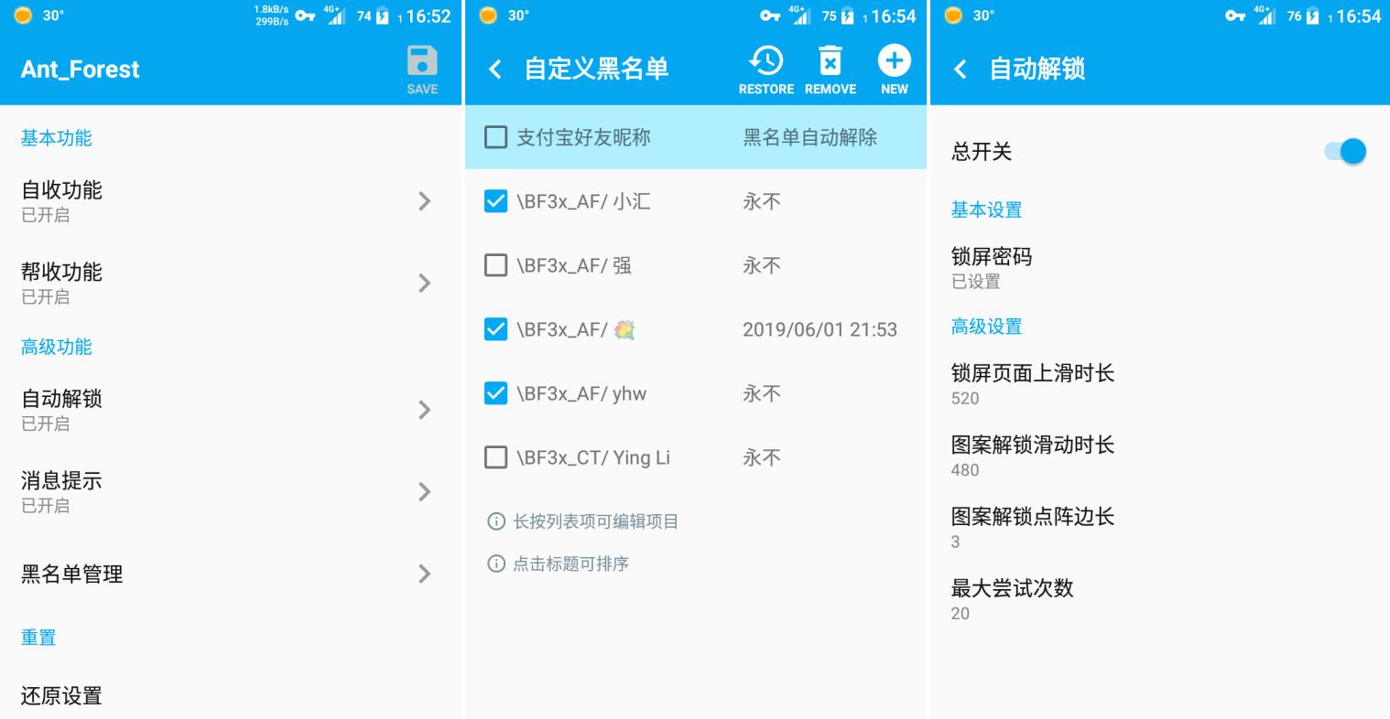Tap the REMOVE trash icon
The height and width of the screenshot is (719, 1390).
pyautogui.click(x=830, y=62)
